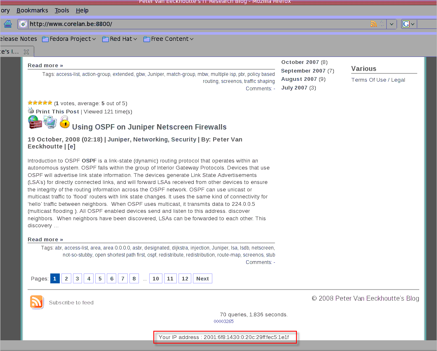Screen dimensions: 437x351
Task: Open the search engine selector dropdown
Action: pyautogui.click(x=409, y=24)
